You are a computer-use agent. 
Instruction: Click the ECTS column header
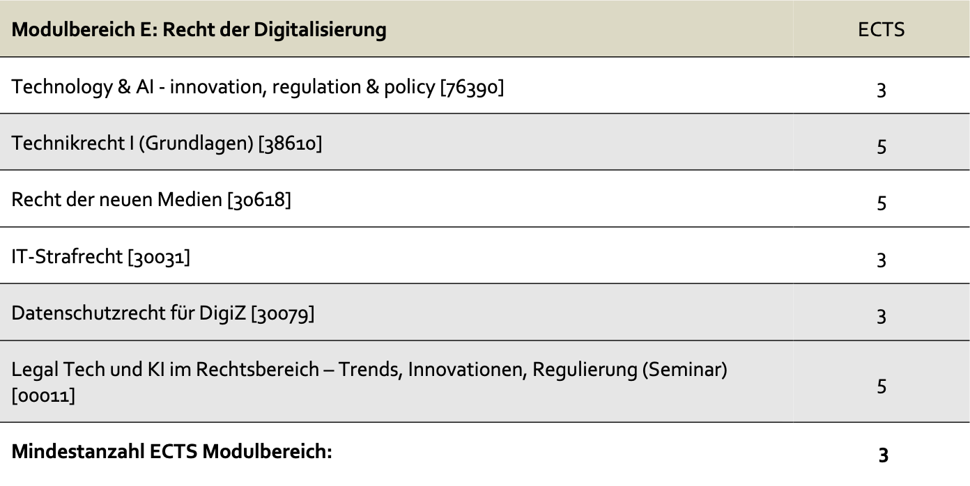point(881,31)
